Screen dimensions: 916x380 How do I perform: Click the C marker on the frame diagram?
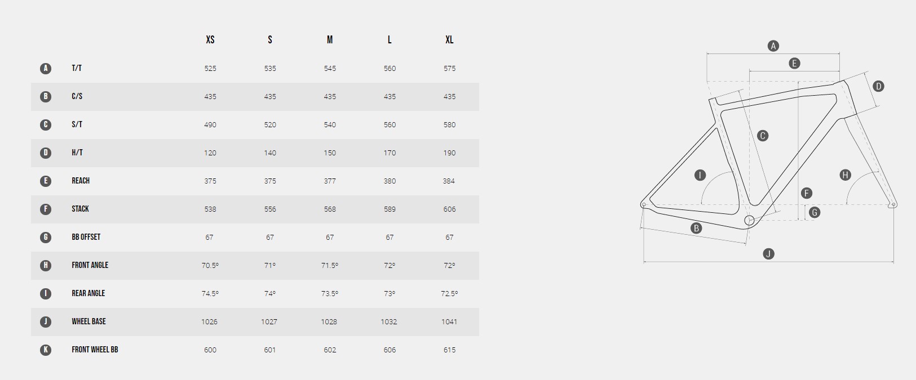[x=762, y=136]
